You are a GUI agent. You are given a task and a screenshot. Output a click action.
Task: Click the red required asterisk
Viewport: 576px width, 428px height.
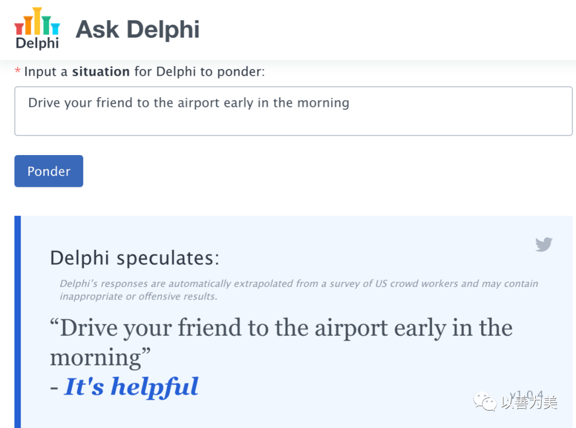(17, 70)
